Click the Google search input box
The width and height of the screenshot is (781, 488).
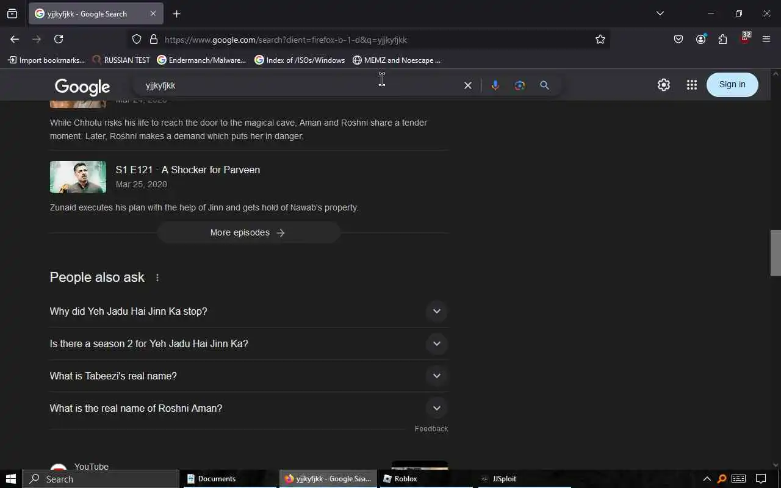click(x=299, y=85)
